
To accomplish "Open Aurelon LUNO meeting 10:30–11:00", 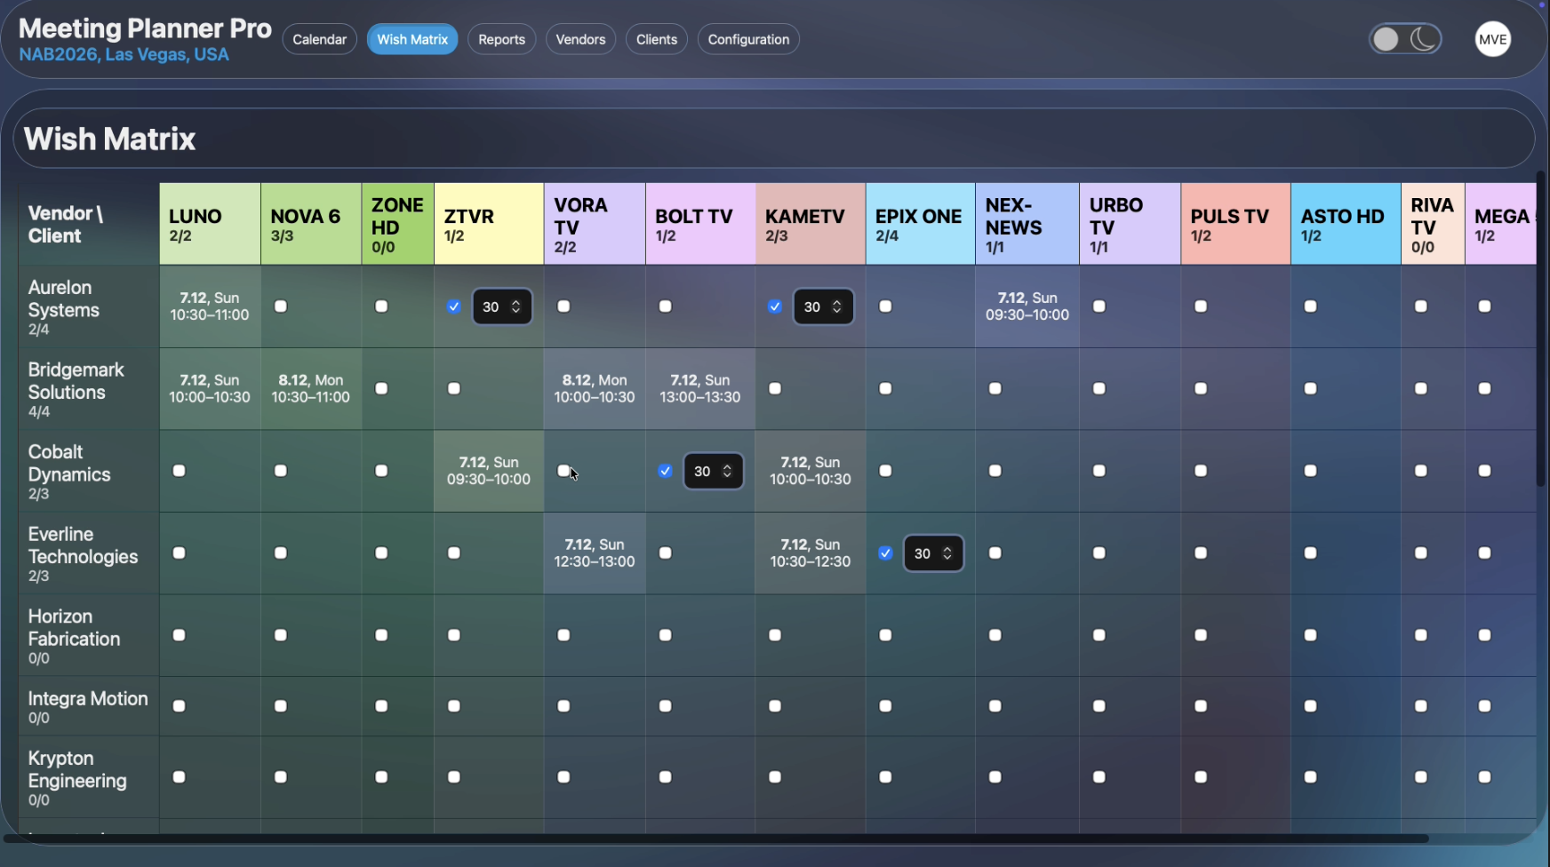I will pos(210,306).
